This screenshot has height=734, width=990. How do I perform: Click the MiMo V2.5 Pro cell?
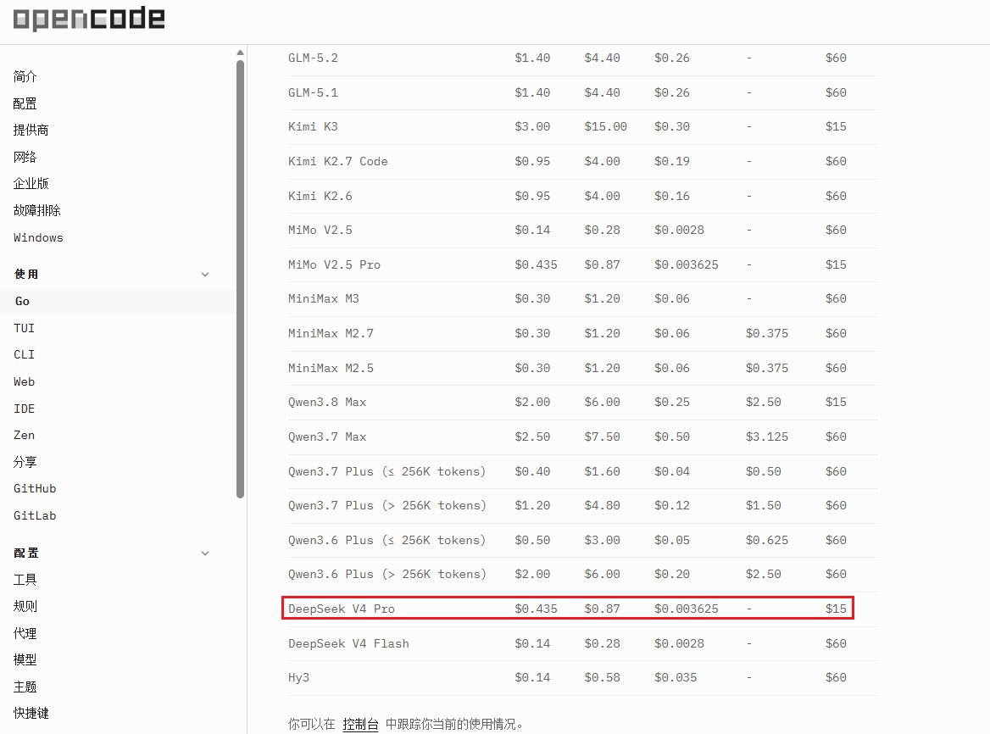point(335,265)
